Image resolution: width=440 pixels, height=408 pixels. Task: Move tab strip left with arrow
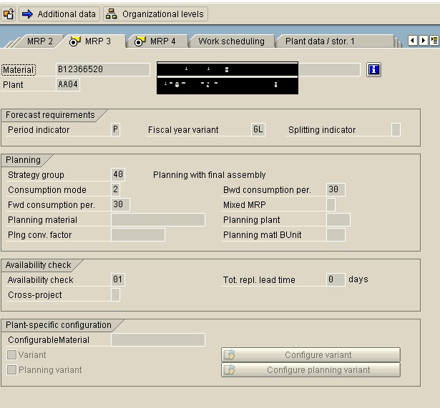412,41
